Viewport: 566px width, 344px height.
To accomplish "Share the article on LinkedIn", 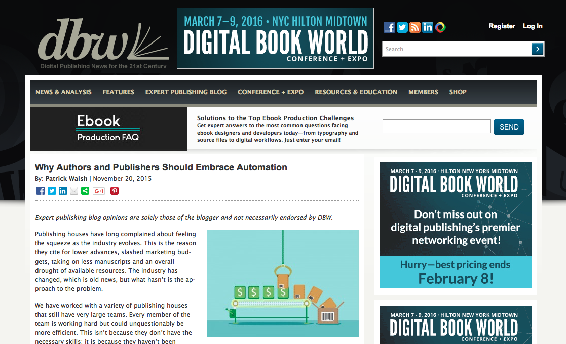I will [x=63, y=191].
